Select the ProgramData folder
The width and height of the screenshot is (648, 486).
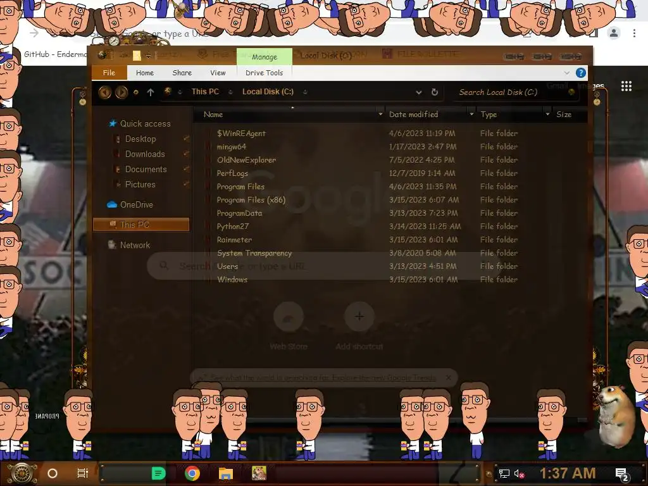click(x=239, y=213)
